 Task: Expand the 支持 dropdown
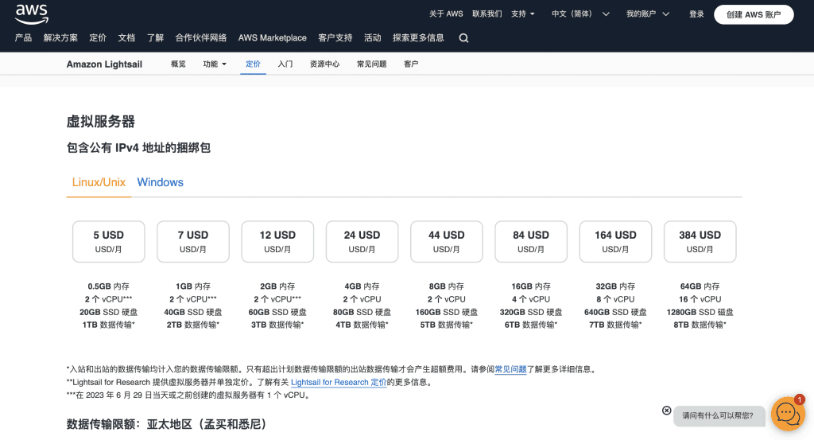[x=522, y=14]
